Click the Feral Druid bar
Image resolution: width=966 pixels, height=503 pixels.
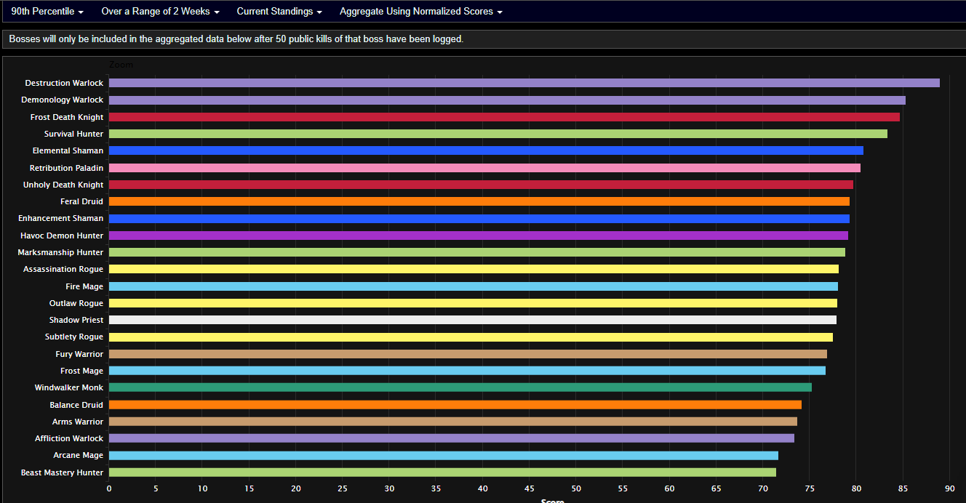click(479, 201)
